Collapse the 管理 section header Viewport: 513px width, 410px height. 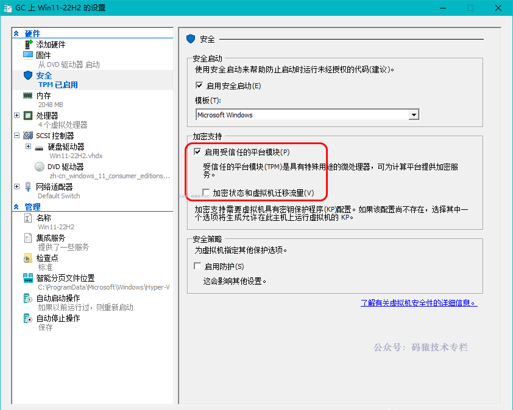point(93,207)
